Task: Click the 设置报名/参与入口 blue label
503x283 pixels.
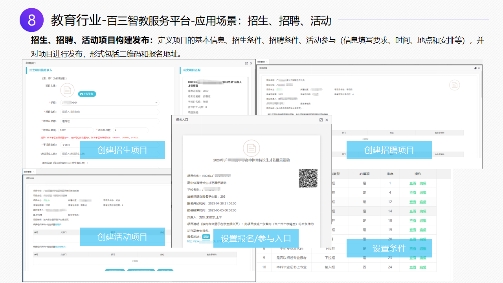Action: 256,239
